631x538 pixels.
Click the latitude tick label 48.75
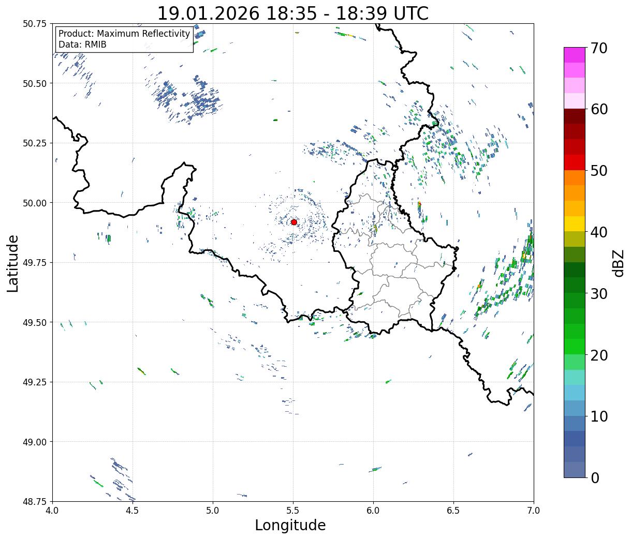coord(35,502)
